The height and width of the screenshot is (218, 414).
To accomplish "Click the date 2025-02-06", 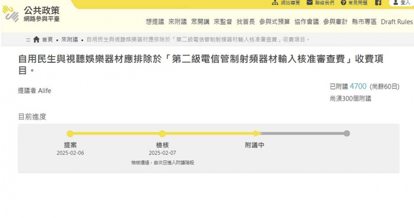I will [x=70, y=153].
